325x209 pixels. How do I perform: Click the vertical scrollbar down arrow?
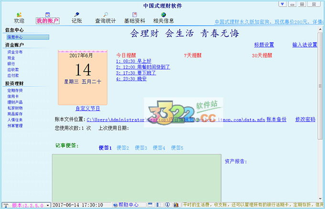[x=320, y=199]
